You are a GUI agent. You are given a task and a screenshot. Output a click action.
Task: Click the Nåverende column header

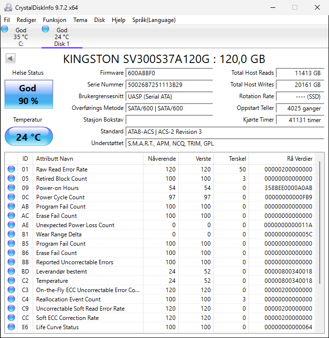click(161, 159)
